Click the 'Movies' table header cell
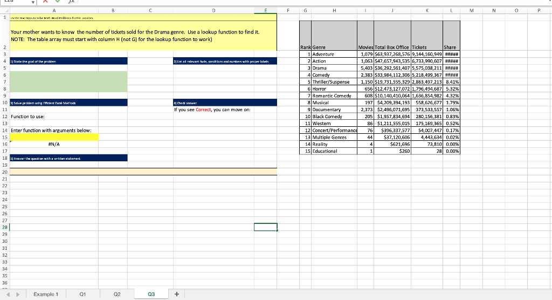This screenshot has height=300, width=552. click(x=365, y=36)
